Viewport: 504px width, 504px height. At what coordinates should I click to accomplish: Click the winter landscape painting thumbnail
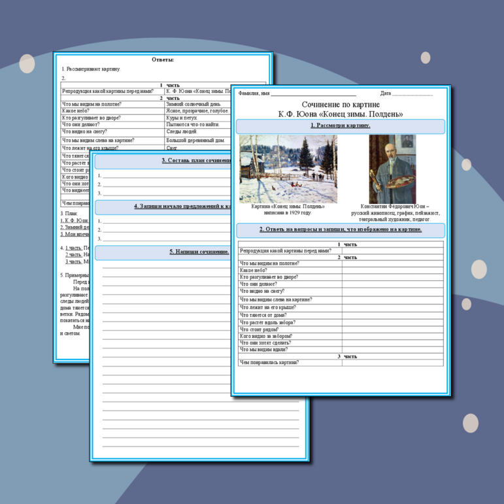click(x=288, y=169)
